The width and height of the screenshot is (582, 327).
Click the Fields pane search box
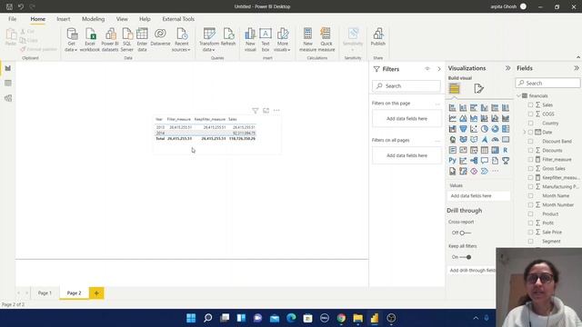[x=547, y=83]
